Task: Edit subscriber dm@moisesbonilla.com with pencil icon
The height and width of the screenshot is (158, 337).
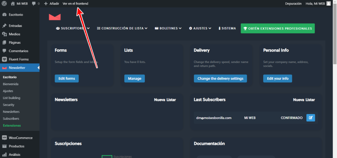Action: pyautogui.click(x=311, y=118)
